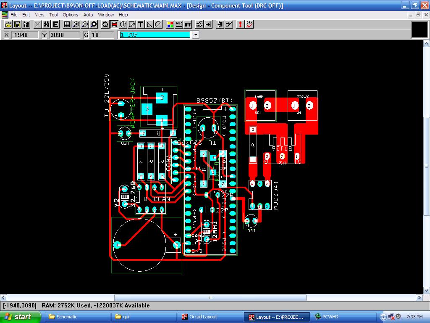Image resolution: width=430 pixels, height=323 pixels.
Task: Open the Spreadsheet grid icon
Action: pyautogui.click(x=67, y=25)
